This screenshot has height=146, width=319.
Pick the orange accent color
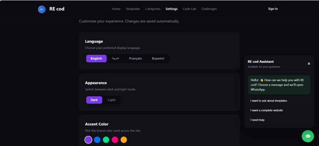pos(124,140)
